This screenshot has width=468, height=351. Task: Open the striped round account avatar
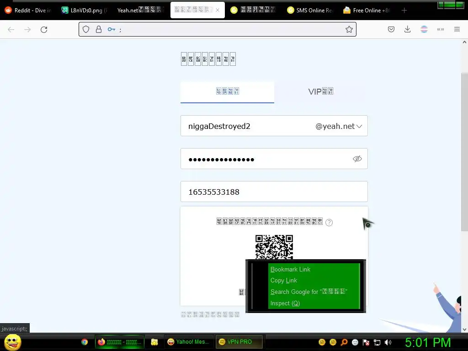[x=424, y=29]
